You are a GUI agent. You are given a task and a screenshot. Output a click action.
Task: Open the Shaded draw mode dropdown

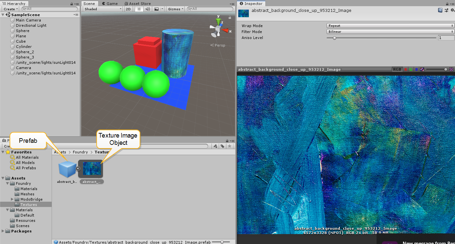103,9
